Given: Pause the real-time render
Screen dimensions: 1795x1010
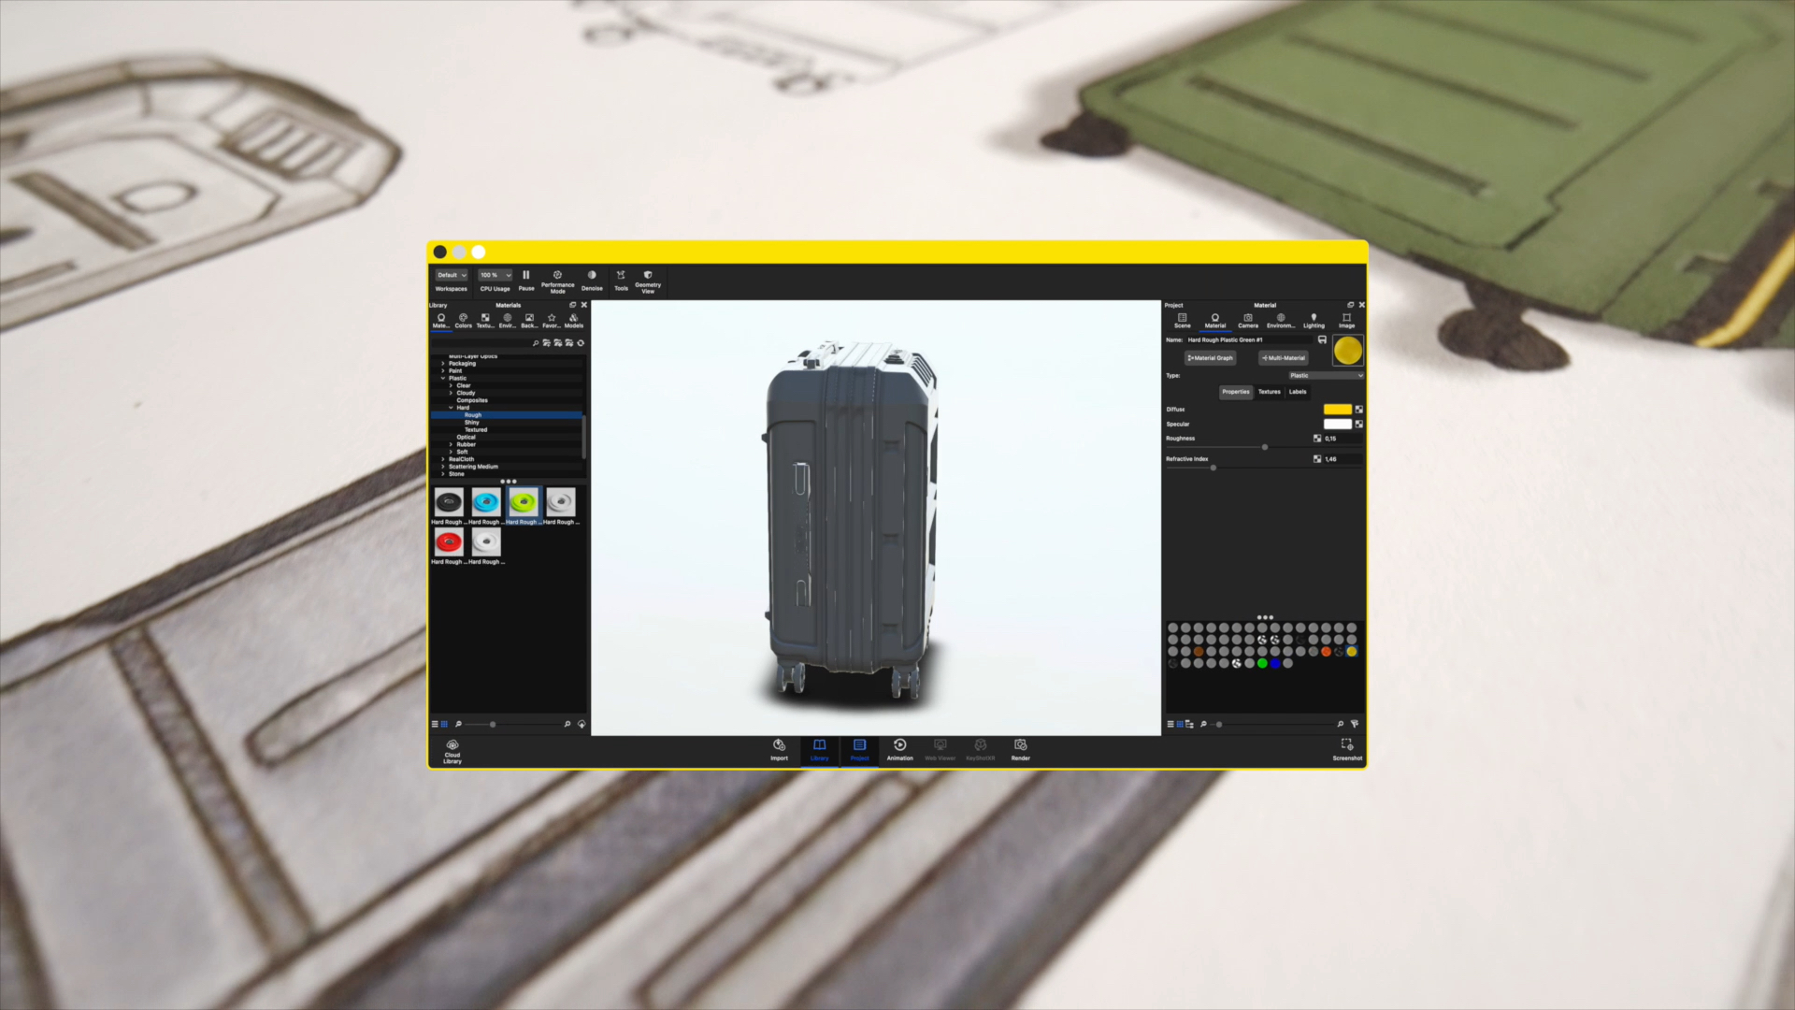Looking at the screenshot, I should pos(526,277).
